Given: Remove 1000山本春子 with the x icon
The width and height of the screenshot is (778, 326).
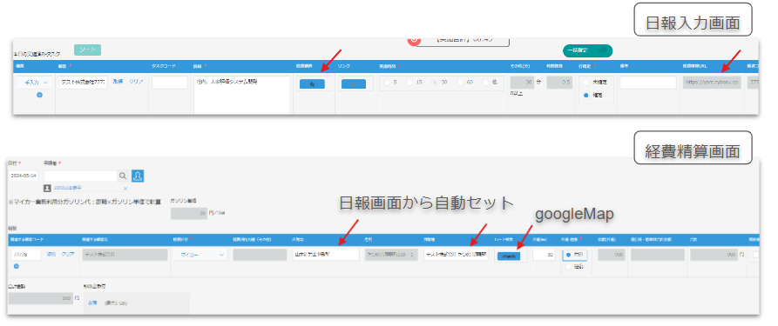Looking at the screenshot, I should (125, 189).
